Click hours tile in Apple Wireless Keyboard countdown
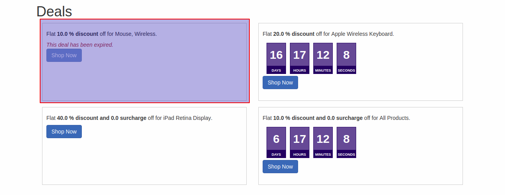Image resolution: width=505 pixels, height=195 pixels. click(300, 58)
